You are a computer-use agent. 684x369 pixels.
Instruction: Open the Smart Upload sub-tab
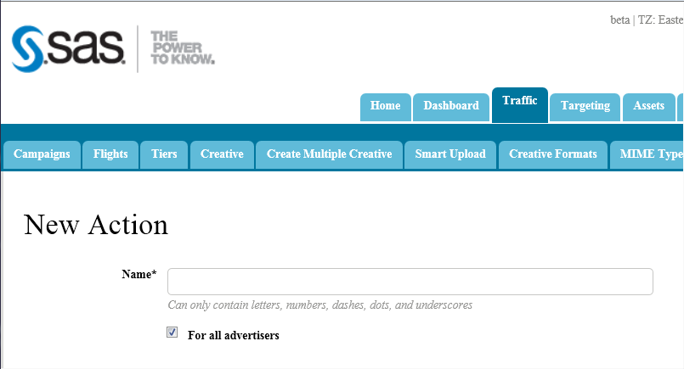point(450,154)
